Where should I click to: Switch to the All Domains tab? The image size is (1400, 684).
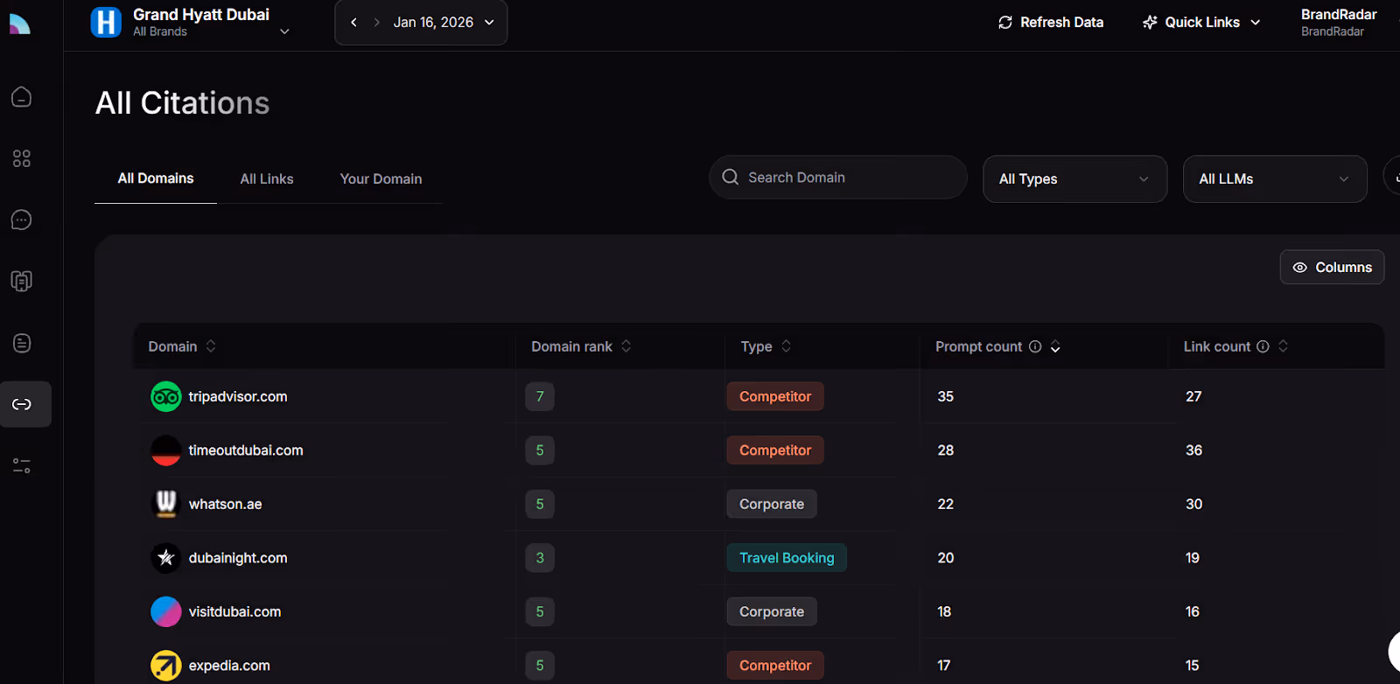pyautogui.click(x=156, y=178)
